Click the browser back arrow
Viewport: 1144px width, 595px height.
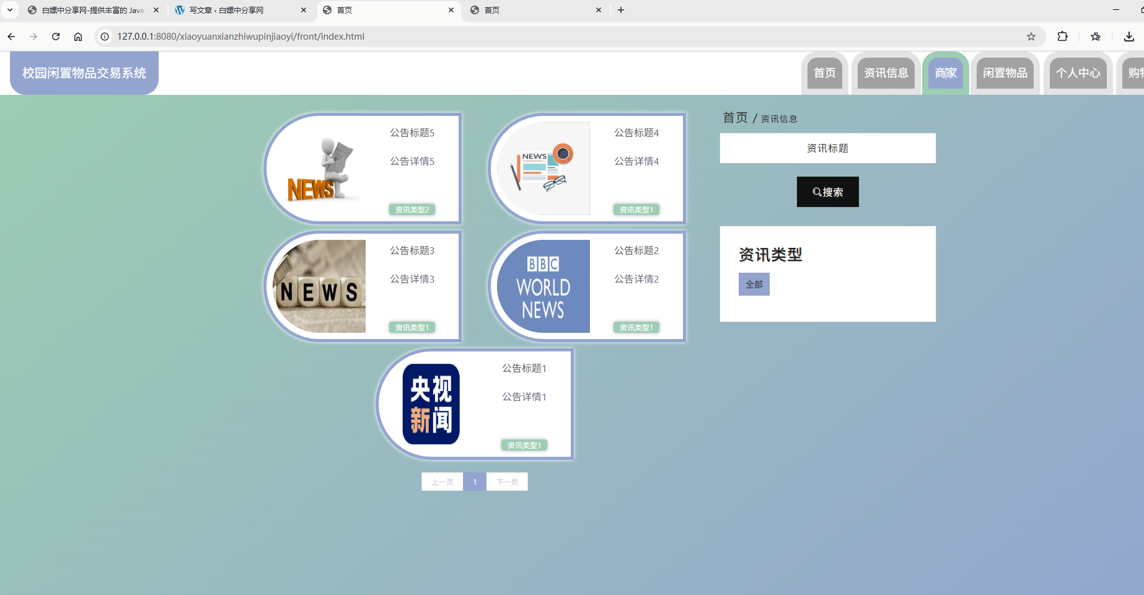click(x=11, y=37)
